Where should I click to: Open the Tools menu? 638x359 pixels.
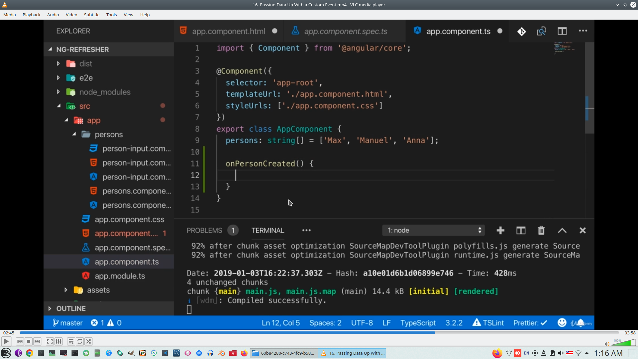111,15
